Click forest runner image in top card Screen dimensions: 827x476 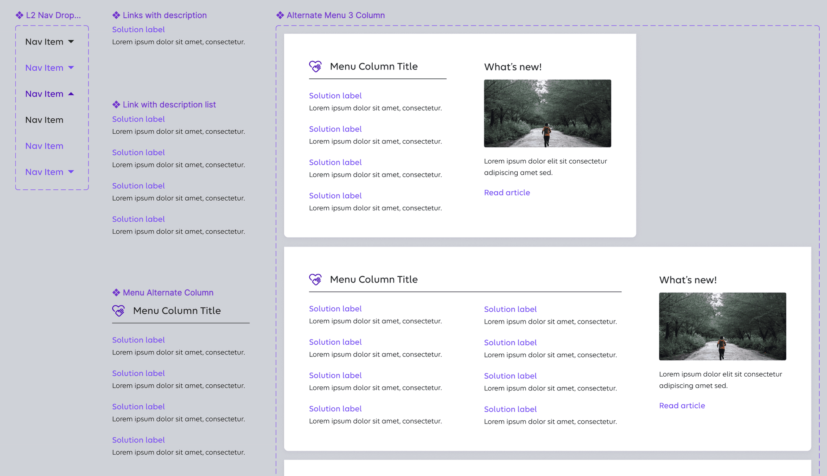[x=547, y=113]
